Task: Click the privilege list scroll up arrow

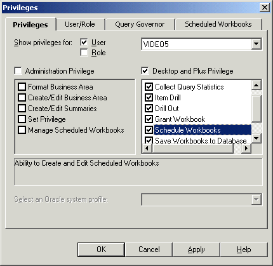Action: 256,85
